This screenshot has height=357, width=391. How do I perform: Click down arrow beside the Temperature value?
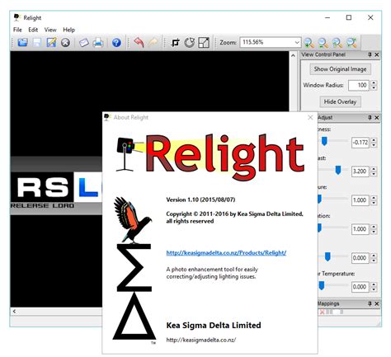click(x=374, y=289)
